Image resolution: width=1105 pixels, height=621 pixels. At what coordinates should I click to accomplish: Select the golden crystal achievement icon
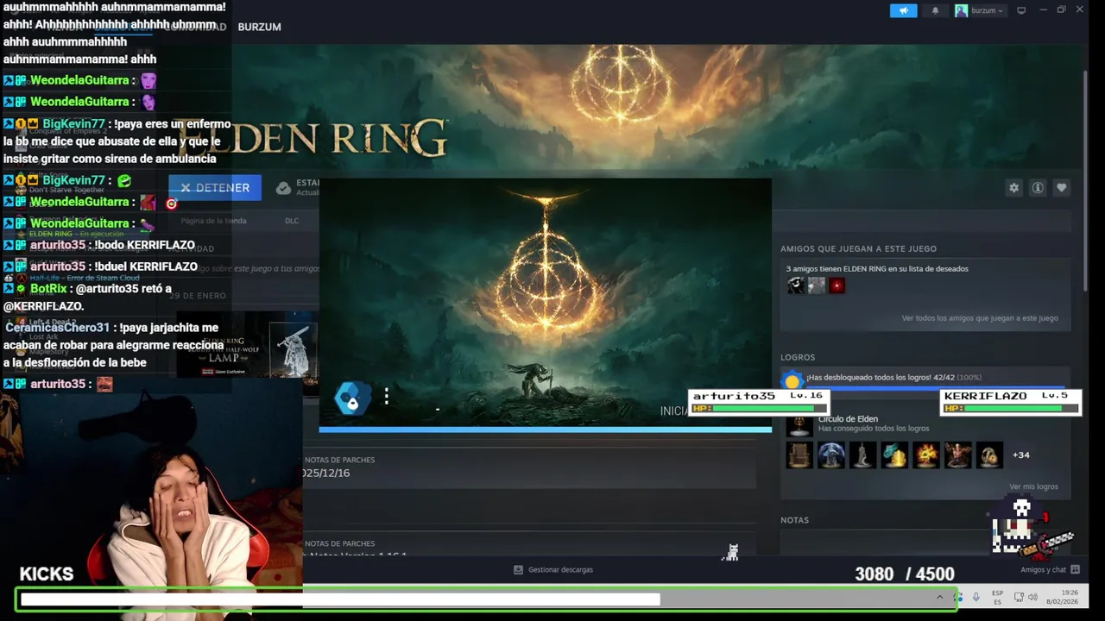(x=894, y=455)
